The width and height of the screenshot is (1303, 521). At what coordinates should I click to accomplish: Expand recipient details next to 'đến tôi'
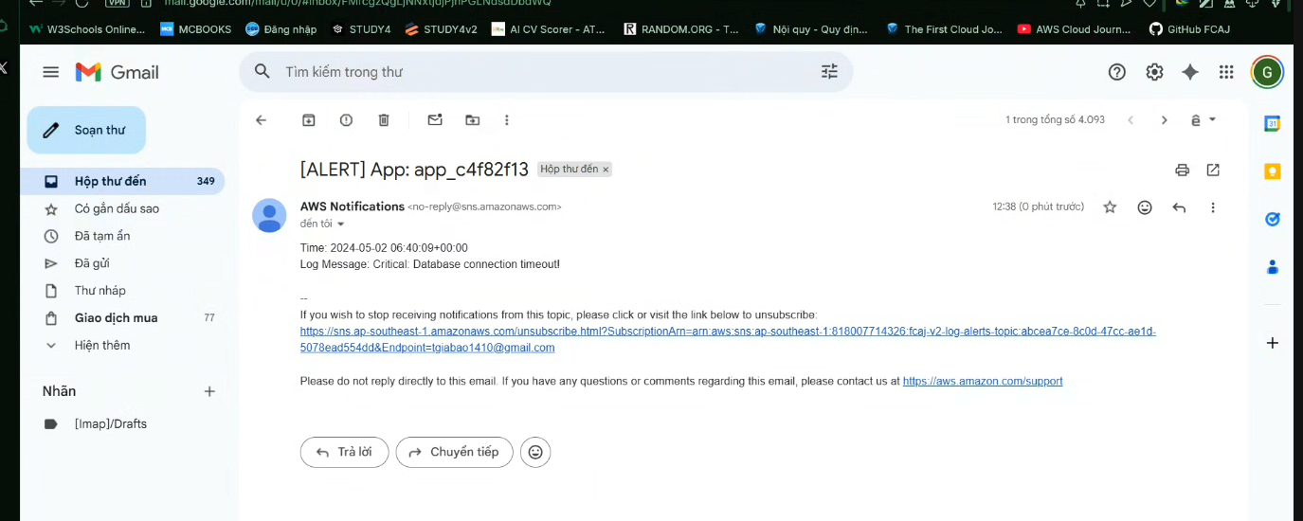[x=341, y=225]
